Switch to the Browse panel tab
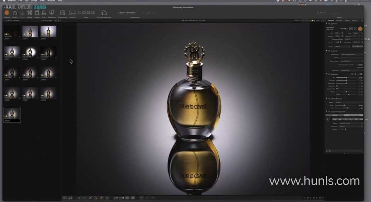371x202 pixels. pos(339,21)
